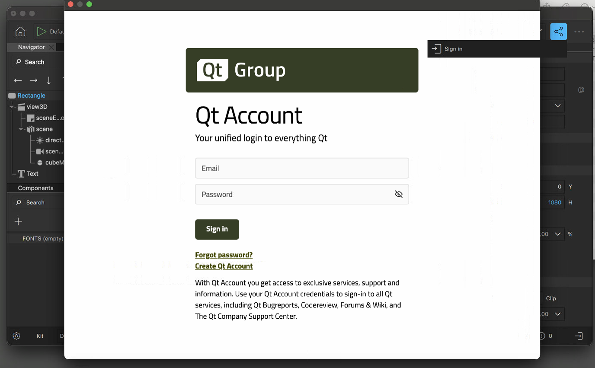Click the @ icon in the properties panel
The width and height of the screenshot is (595, 368).
pyautogui.click(x=581, y=90)
